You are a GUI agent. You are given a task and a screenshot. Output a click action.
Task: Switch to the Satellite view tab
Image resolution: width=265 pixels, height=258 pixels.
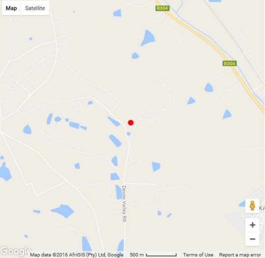point(35,8)
